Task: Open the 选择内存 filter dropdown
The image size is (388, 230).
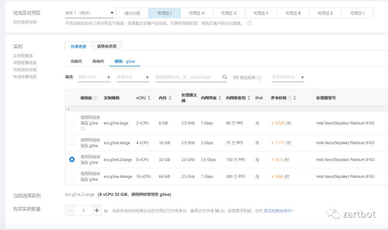Action: click(x=133, y=77)
